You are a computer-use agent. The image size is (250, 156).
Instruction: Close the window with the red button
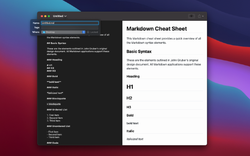point(42,16)
